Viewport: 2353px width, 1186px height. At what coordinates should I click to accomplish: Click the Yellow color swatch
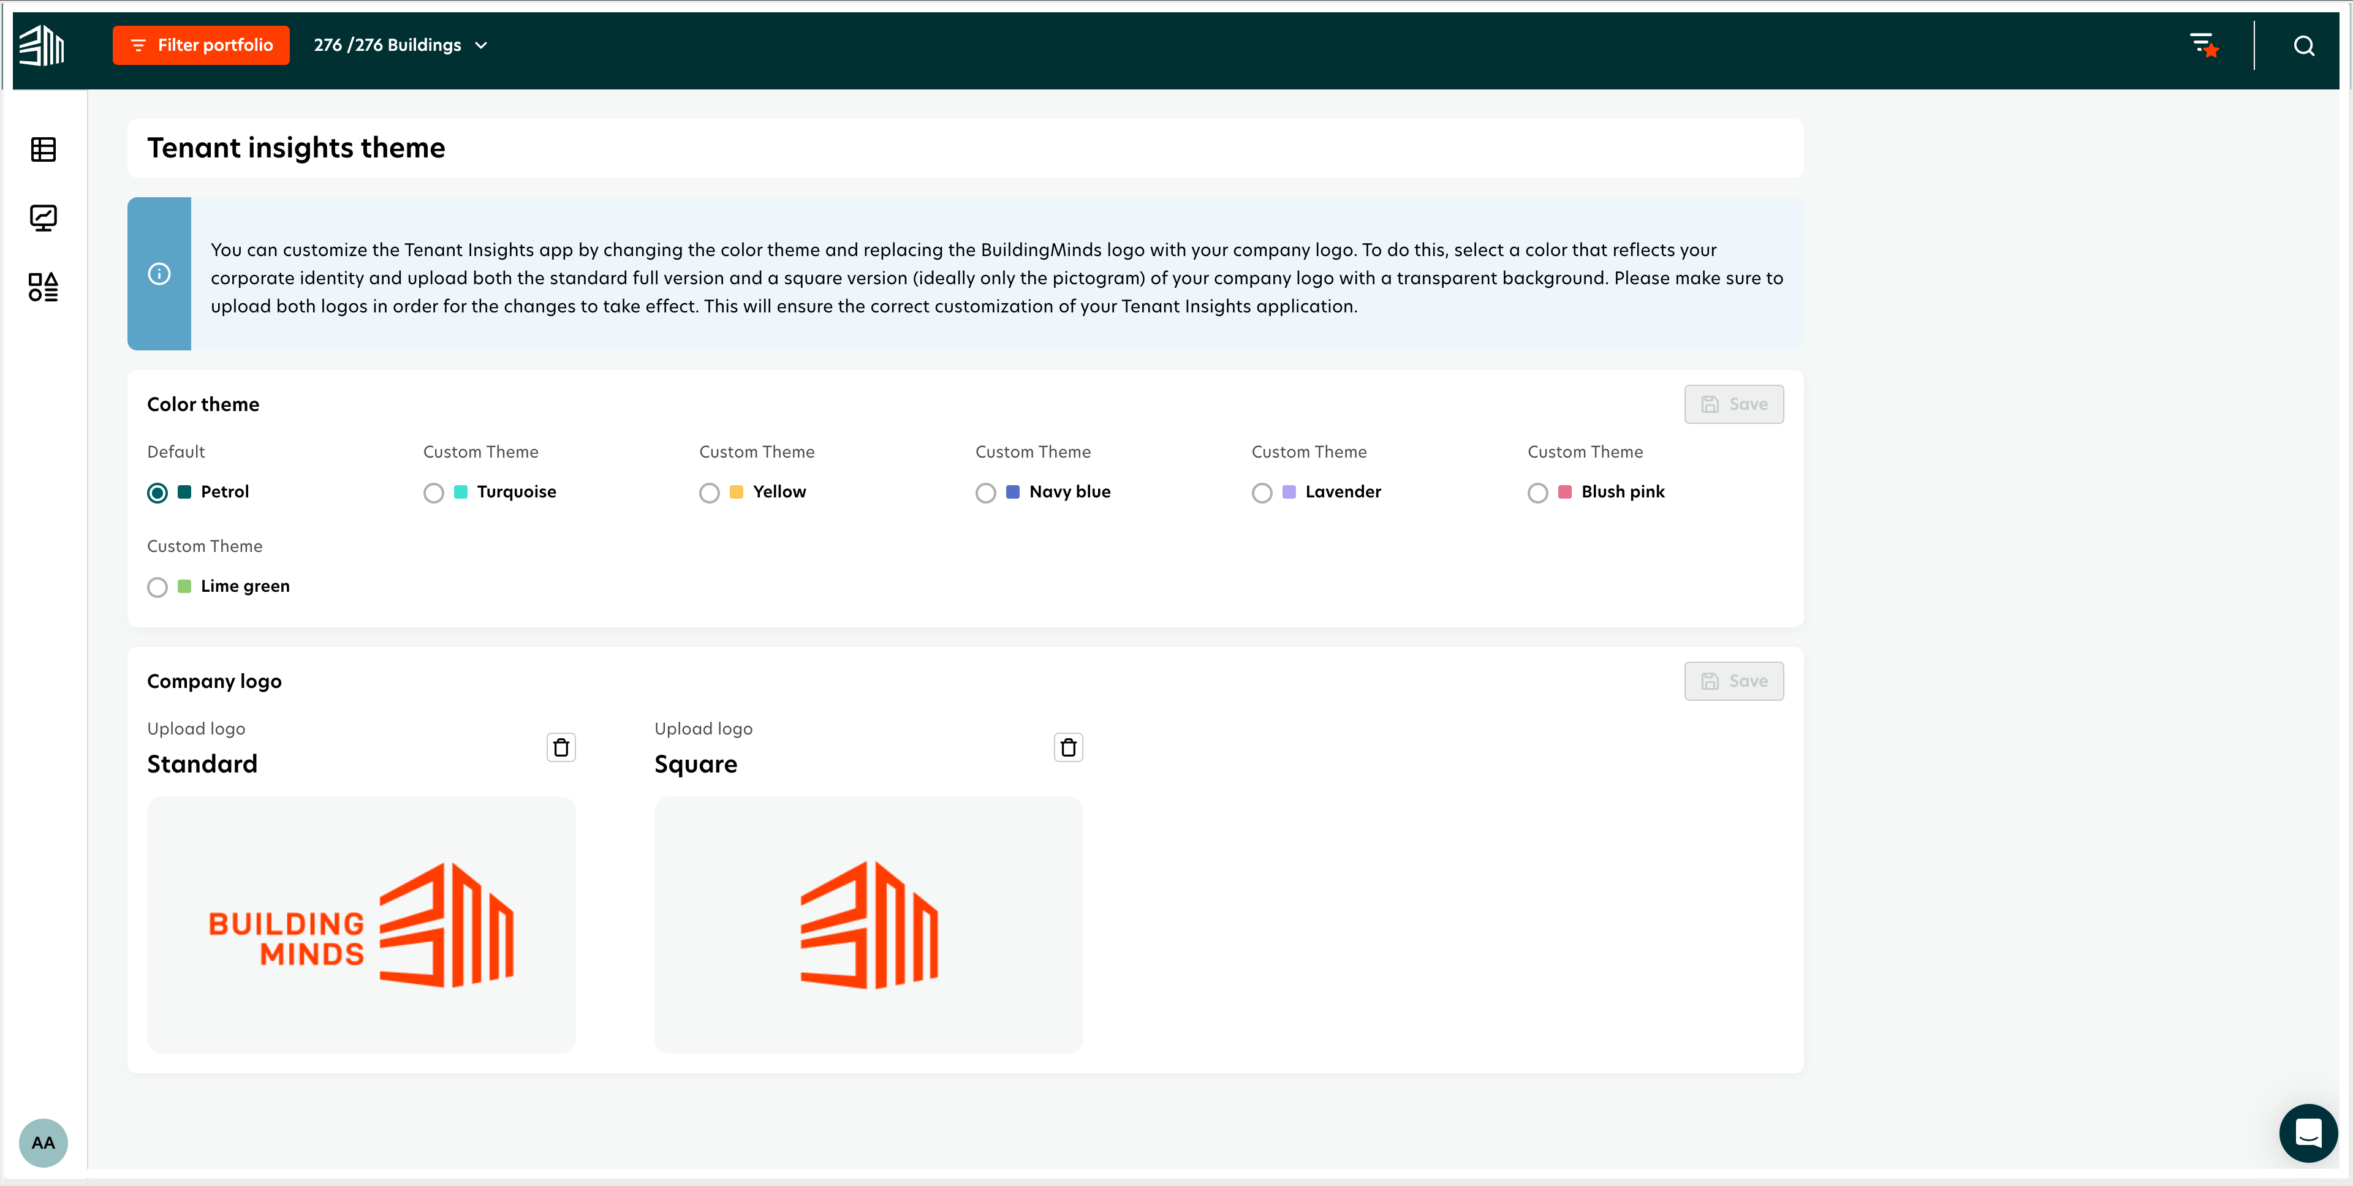[x=736, y=492]
